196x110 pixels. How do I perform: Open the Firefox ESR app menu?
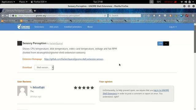39,2
